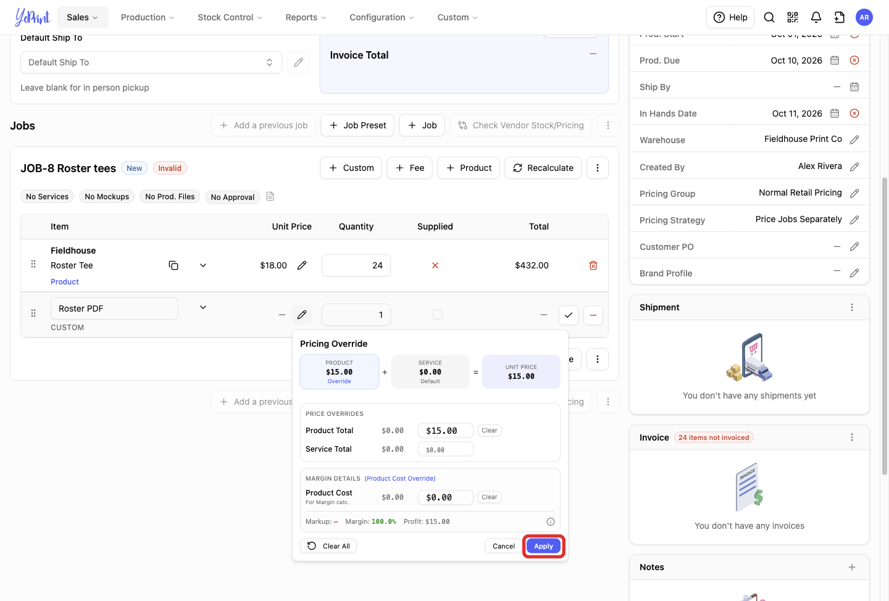Confirm the Roster PDF custom line checkmark
889x601 pixels.
click(x=569, y=315)
